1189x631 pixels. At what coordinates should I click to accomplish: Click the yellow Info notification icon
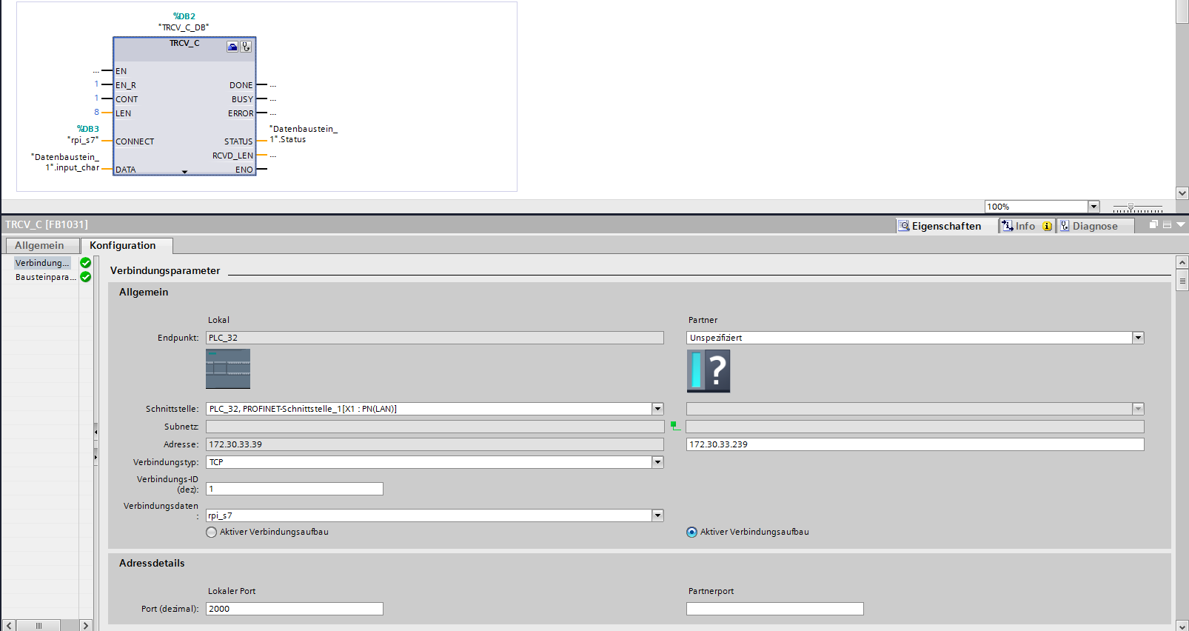click(1047, 227)
